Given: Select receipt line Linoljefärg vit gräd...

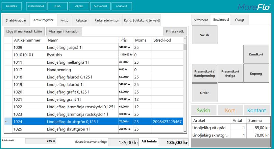Looking at the screenshot, I should pos(231,128).
